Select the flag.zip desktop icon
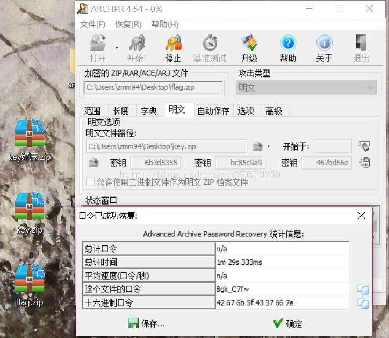This screenshot has width=389, height=338. pos(30,286)
